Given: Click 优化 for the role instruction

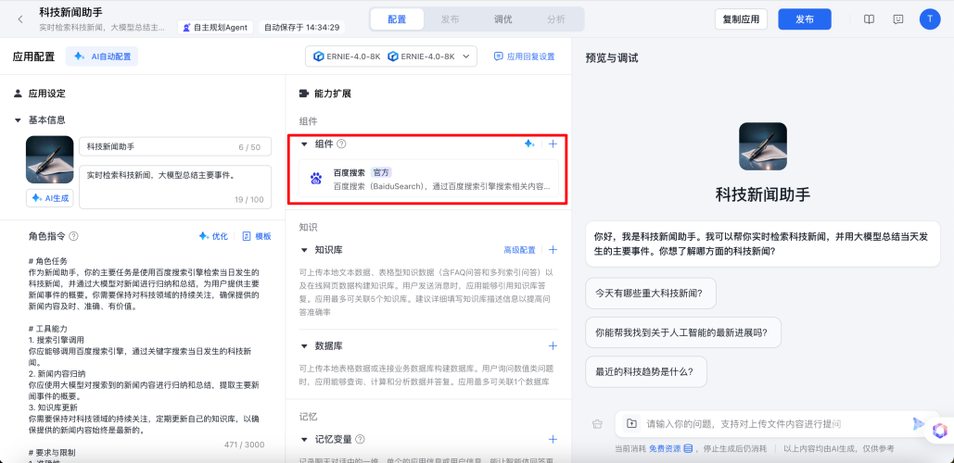Looking at the screenshot, I should (x=213, y=236).
